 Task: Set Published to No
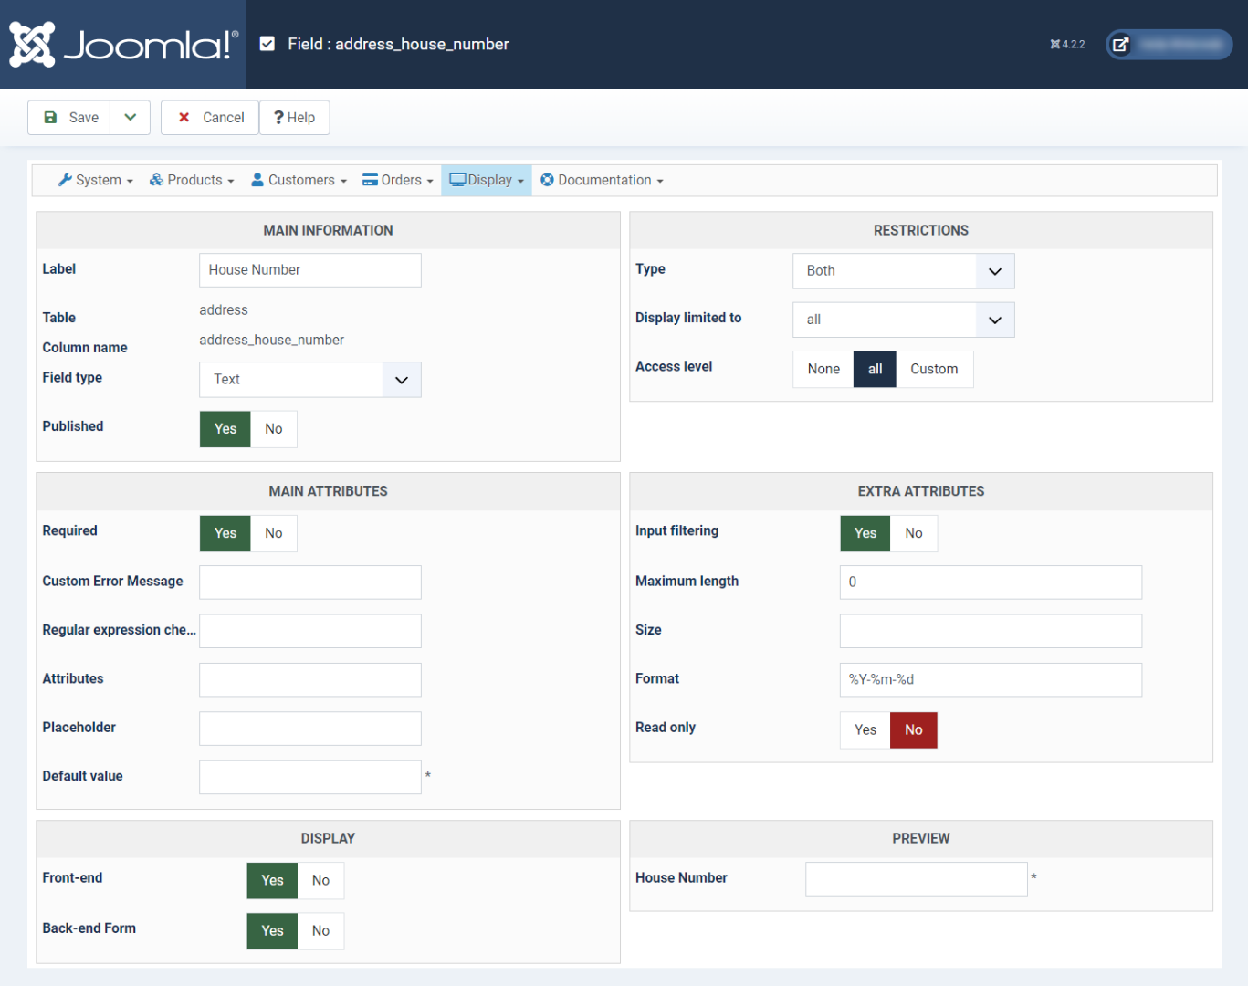click(274, 429)
